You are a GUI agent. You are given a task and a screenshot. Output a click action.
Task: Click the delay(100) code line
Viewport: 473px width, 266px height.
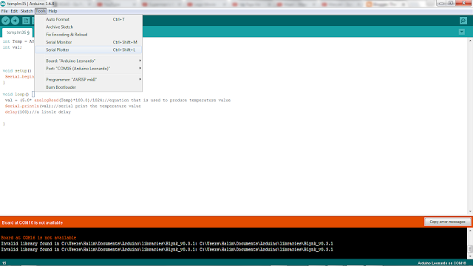point(38,112)
